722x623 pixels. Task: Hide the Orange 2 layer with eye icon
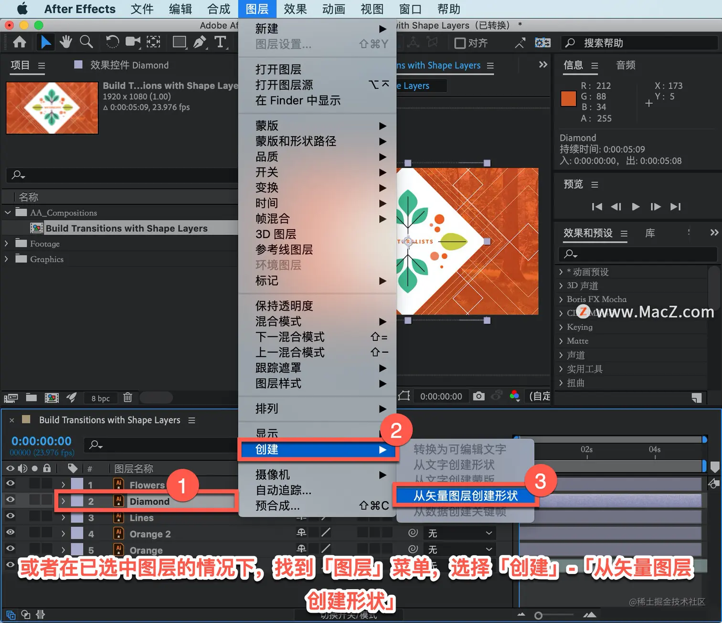point(10,532)
